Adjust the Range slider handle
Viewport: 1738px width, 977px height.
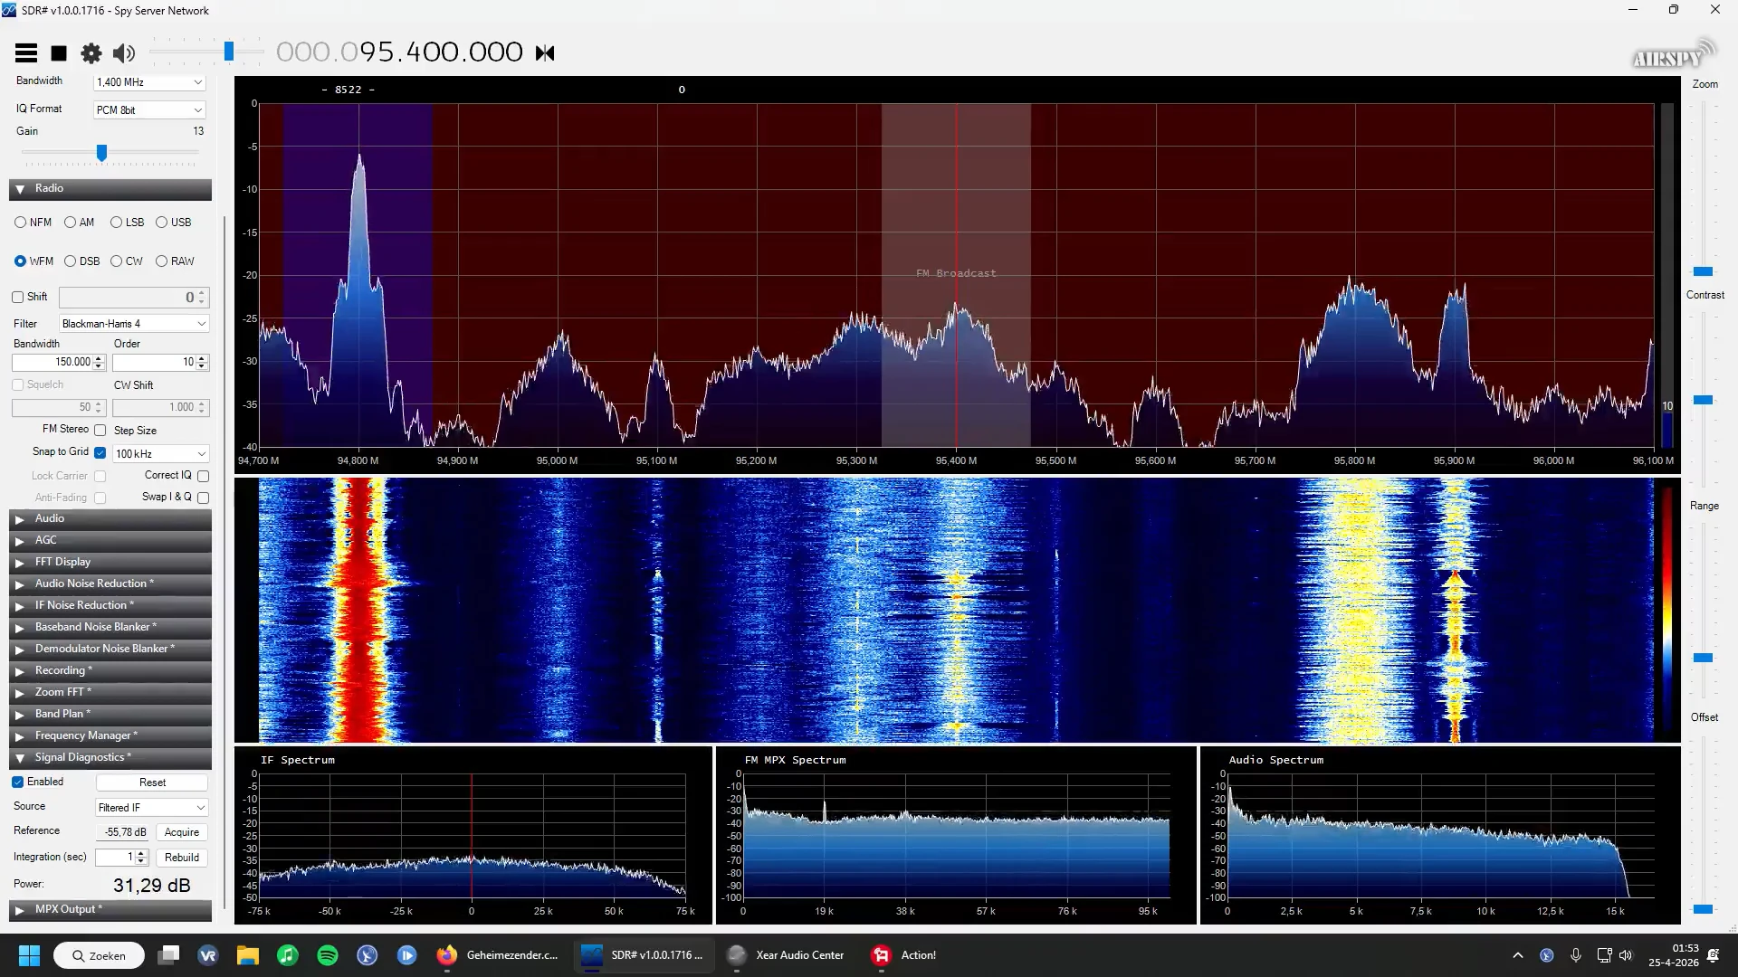pyautogui.click(x=1703, y=658)
